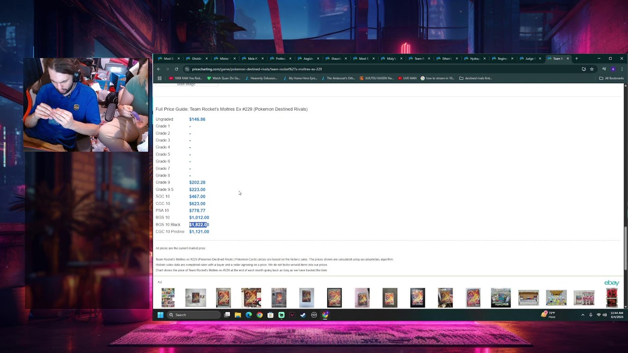Open the how to stream in 10 bookmark

pos(438,78)
